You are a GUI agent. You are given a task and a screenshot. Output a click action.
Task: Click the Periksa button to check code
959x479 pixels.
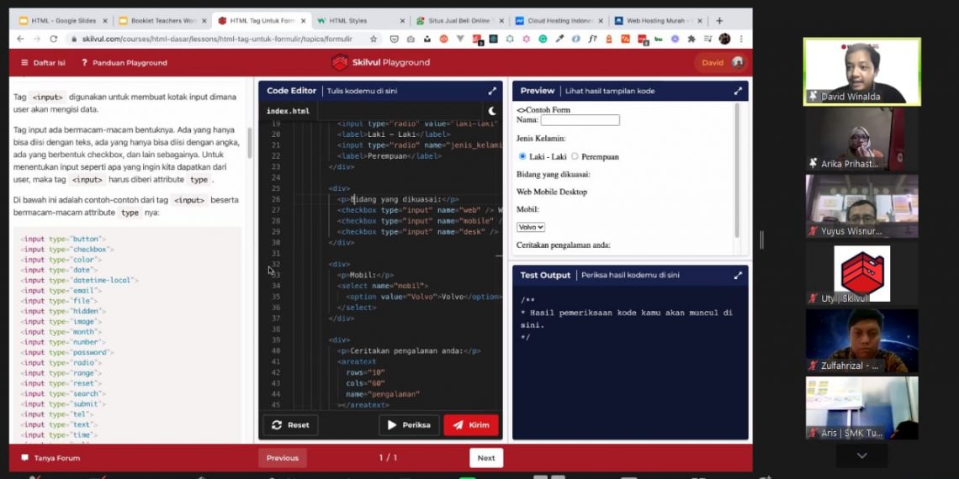coord(409,425)
